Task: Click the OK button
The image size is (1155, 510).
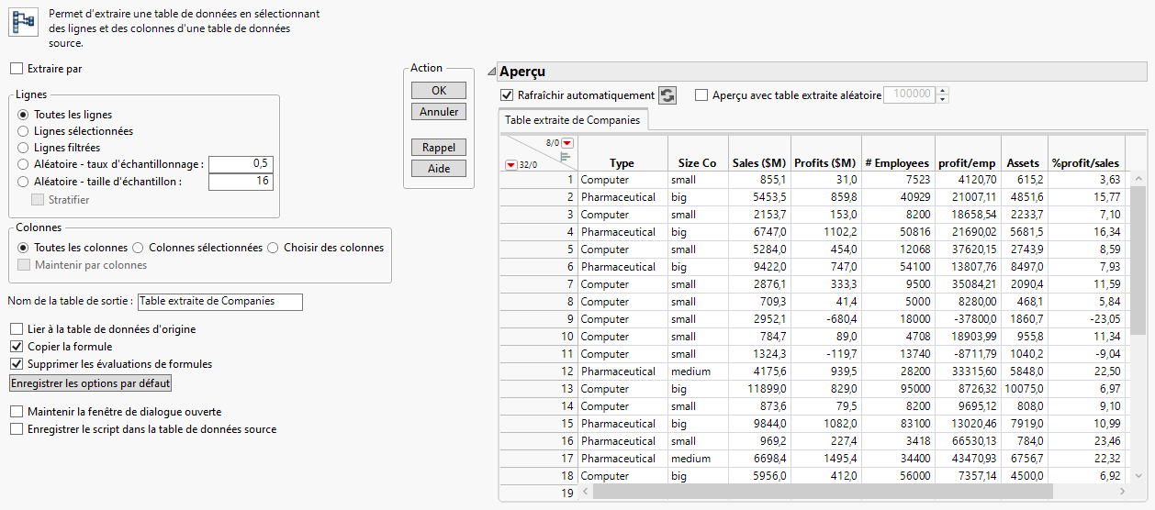Action: [439, 91]
